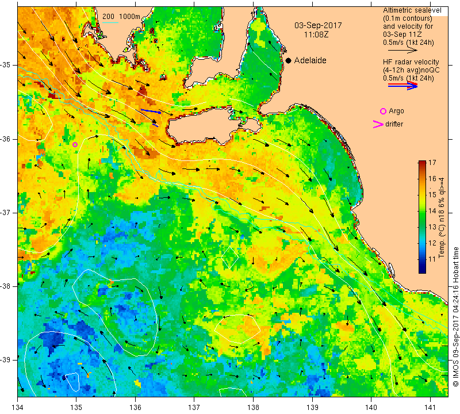
Task: Click the 'Argo' legend label
Action: click(396, 111)
